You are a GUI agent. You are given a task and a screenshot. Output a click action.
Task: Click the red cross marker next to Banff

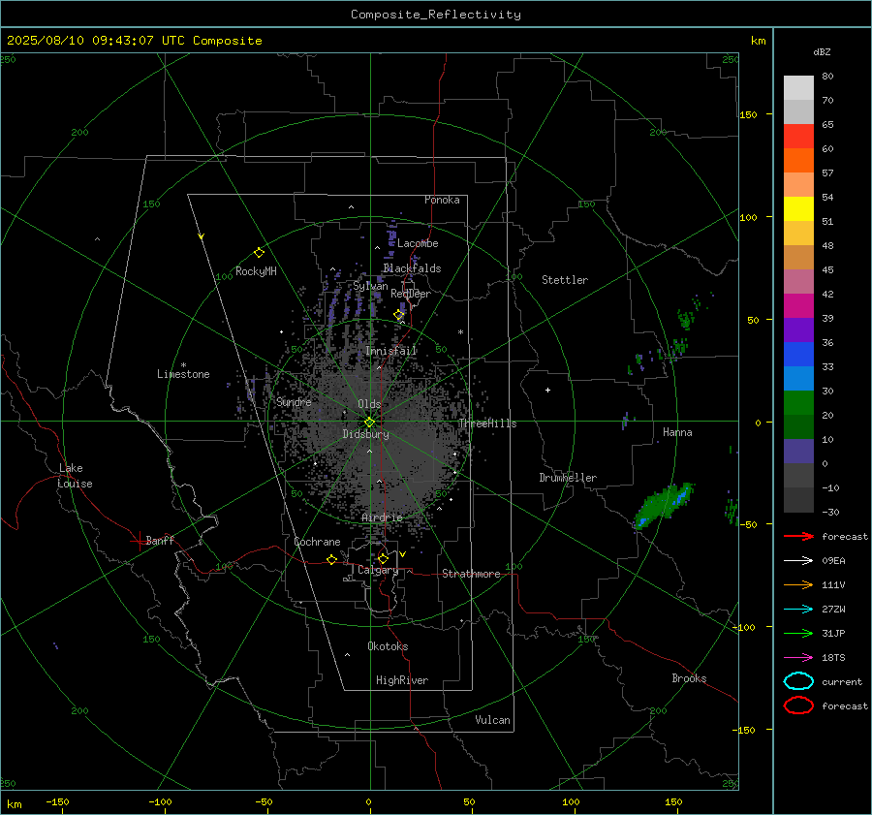click(x=139, y=541)
